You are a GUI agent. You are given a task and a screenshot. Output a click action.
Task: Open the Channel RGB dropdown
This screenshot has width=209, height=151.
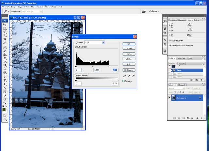coord(103,42)
